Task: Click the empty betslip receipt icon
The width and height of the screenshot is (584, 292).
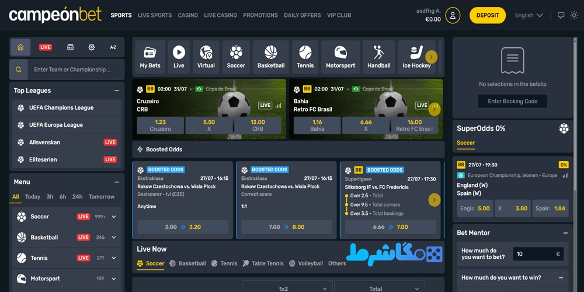Action: tap(513, 60)
